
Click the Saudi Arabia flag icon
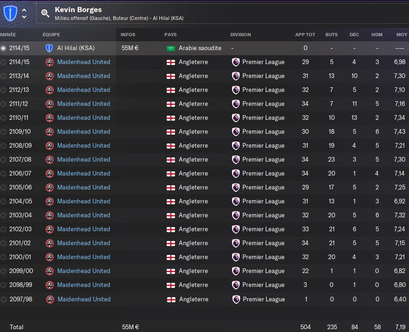pyautogui.click(x=170, y=48)
